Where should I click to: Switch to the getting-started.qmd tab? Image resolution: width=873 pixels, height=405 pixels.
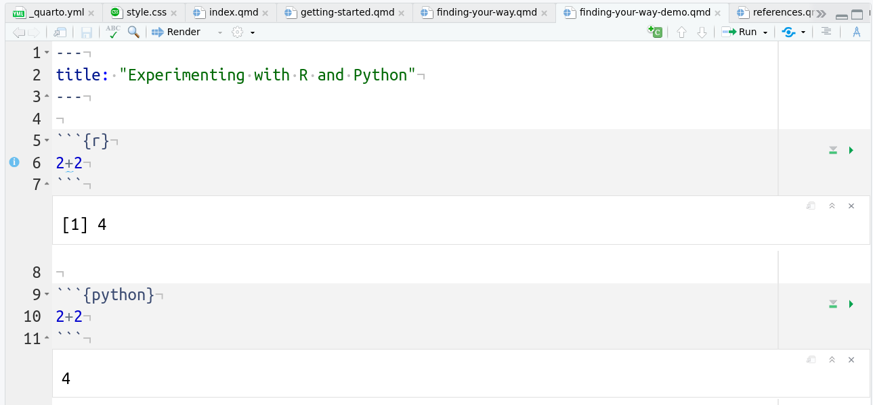[346, 13]
